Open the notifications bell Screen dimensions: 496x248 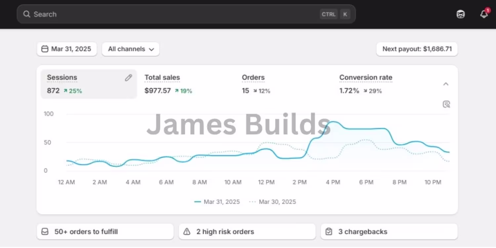click(484, 14)
